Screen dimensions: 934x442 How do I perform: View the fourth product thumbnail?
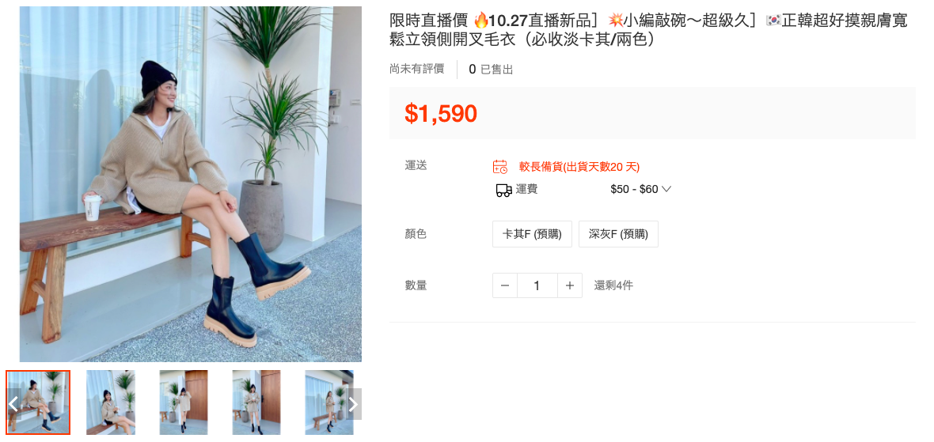(256, 402)
